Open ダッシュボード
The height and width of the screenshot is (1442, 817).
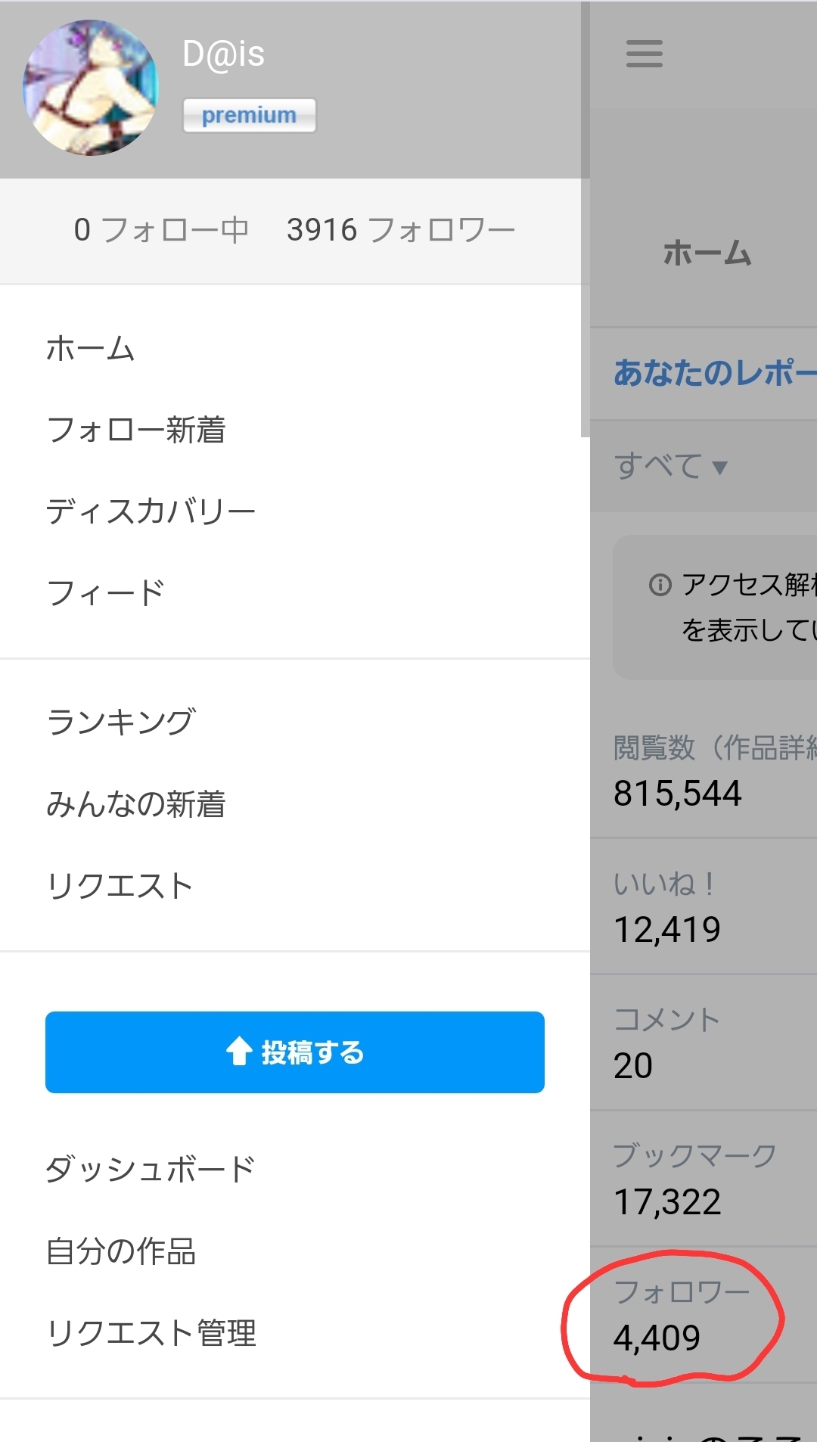(150, 1169)
